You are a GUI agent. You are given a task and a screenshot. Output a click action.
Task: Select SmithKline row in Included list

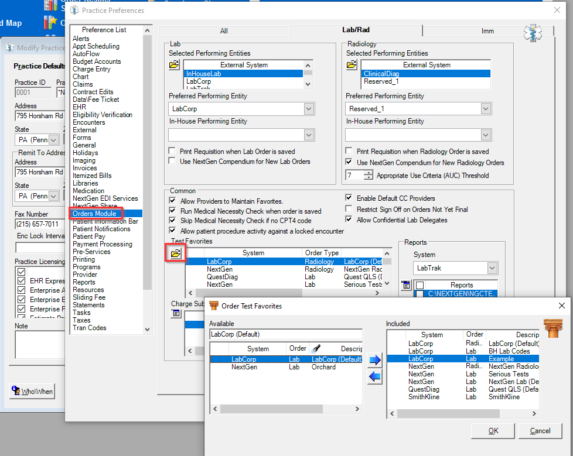point(463,397)
